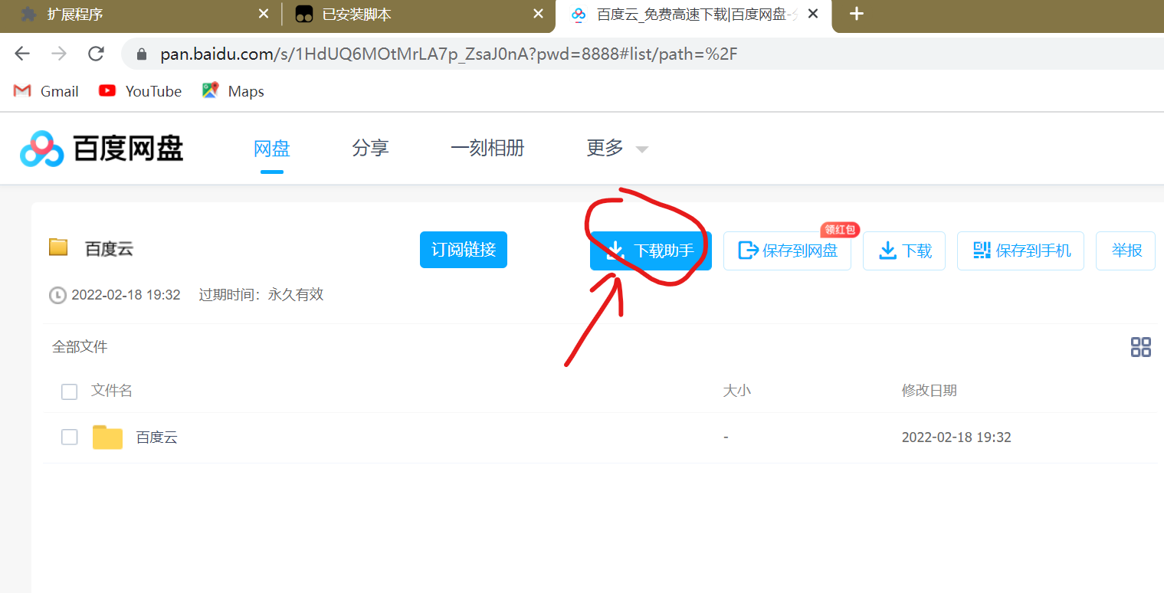The image size is (1164, 593).
Task: Open the 百度云 folder name link
Action: [157, 437]
